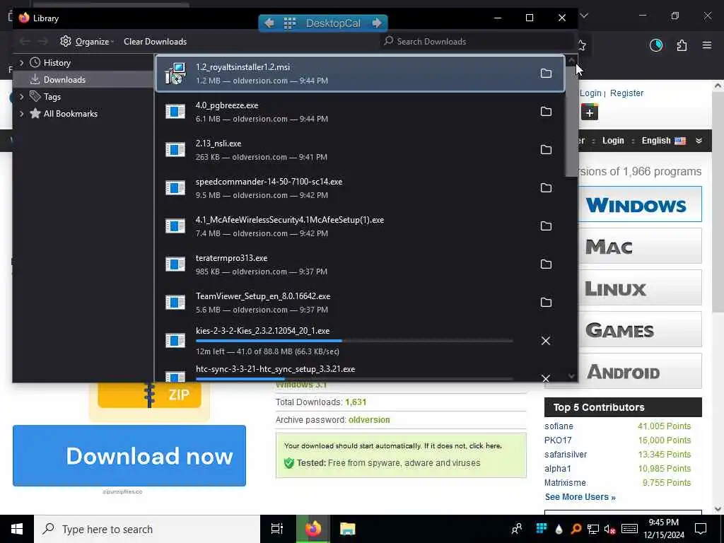Open the Organize dropdown menu

tap(87, 42)
